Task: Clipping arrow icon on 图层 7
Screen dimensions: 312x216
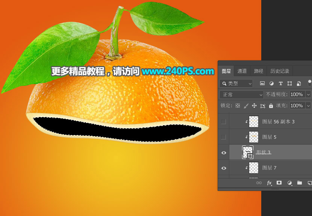Action: (x=247, y=168)
